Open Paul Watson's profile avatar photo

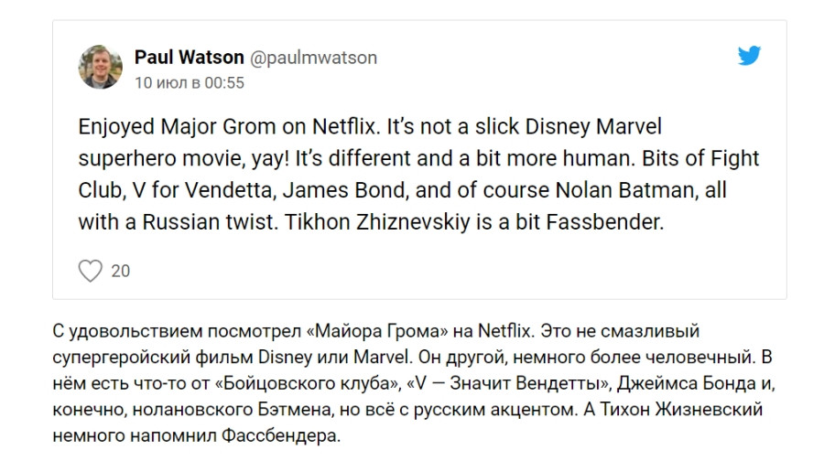pyautogui.click(x=101, y=67)
